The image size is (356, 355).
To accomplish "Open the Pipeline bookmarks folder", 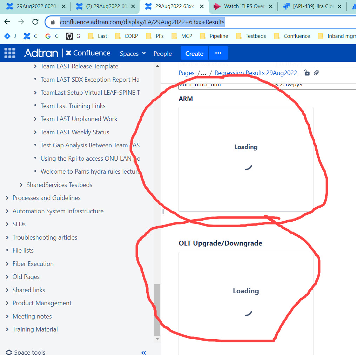I will click(214, 36).
